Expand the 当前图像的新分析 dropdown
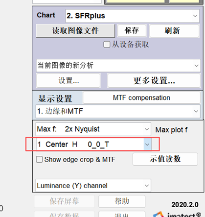This screenshot has width=205, height=217. click(118, 66)
